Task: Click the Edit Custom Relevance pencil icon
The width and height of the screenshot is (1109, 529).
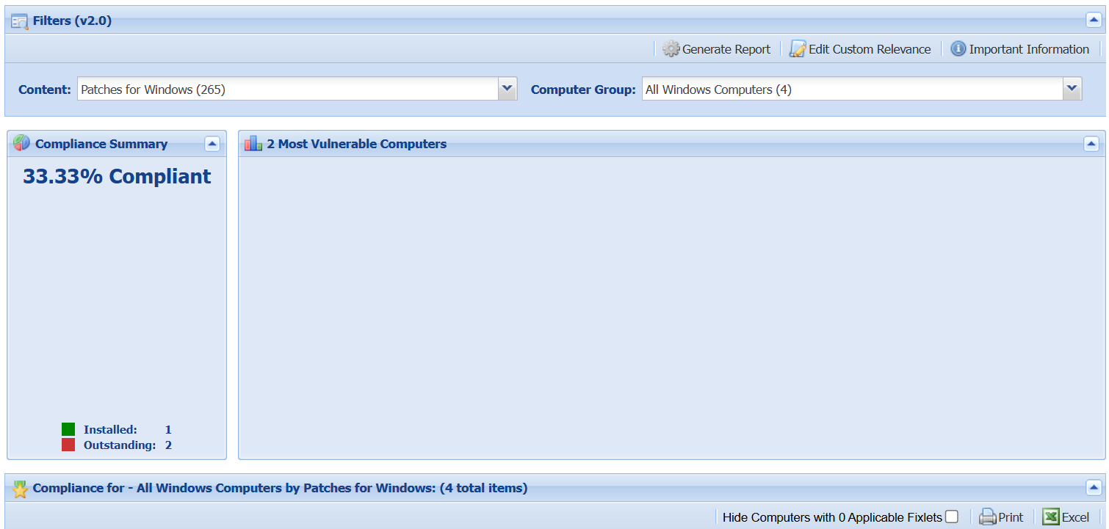Action: pyautogui.click(x=798, y=49)
